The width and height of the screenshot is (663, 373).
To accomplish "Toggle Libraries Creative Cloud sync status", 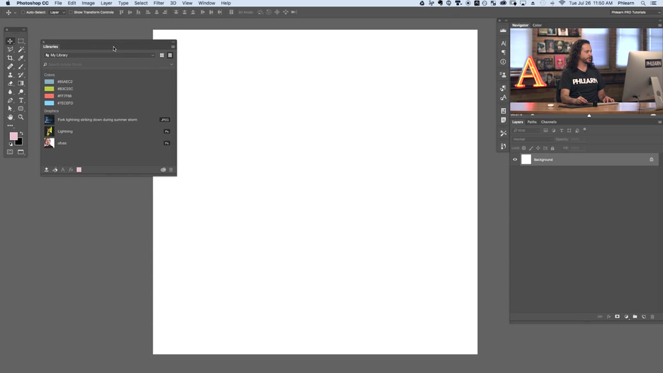I will 163,170.
